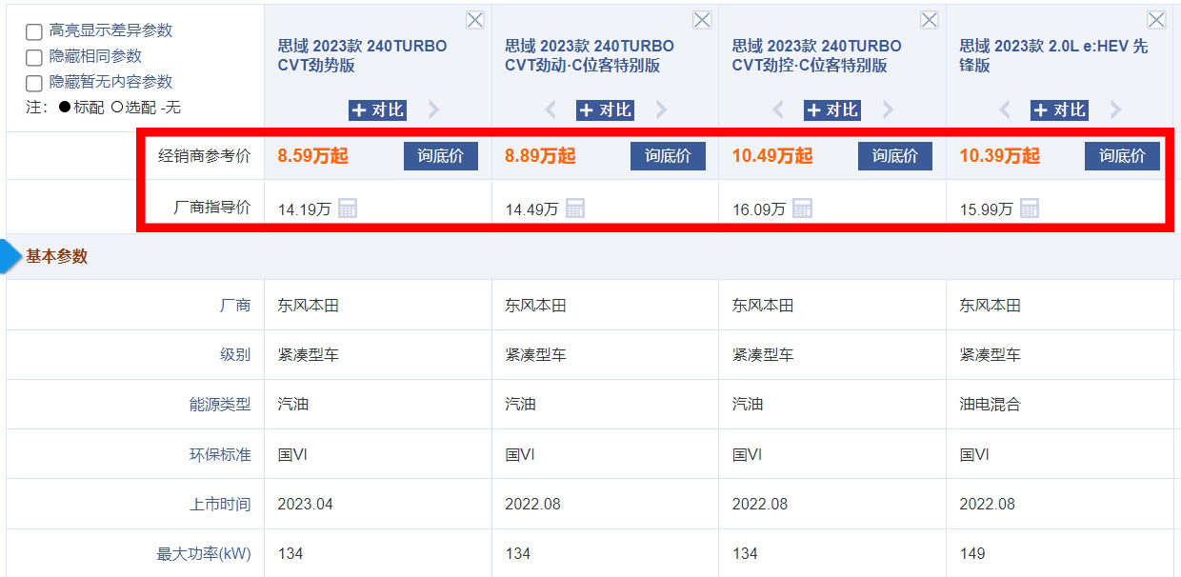This screenshot has height=577, width=1181.
Task: Select the 10.39万起 dealer price
Action: (x=999, y=156)
